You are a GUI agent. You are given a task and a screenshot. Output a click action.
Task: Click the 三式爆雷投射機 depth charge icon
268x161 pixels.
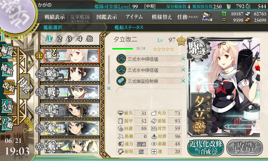[x=121, y=81]
